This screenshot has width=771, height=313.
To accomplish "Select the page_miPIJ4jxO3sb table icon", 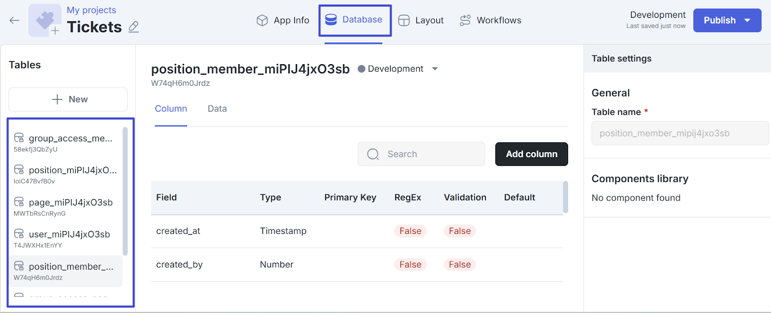I will [x=19, y=202].
